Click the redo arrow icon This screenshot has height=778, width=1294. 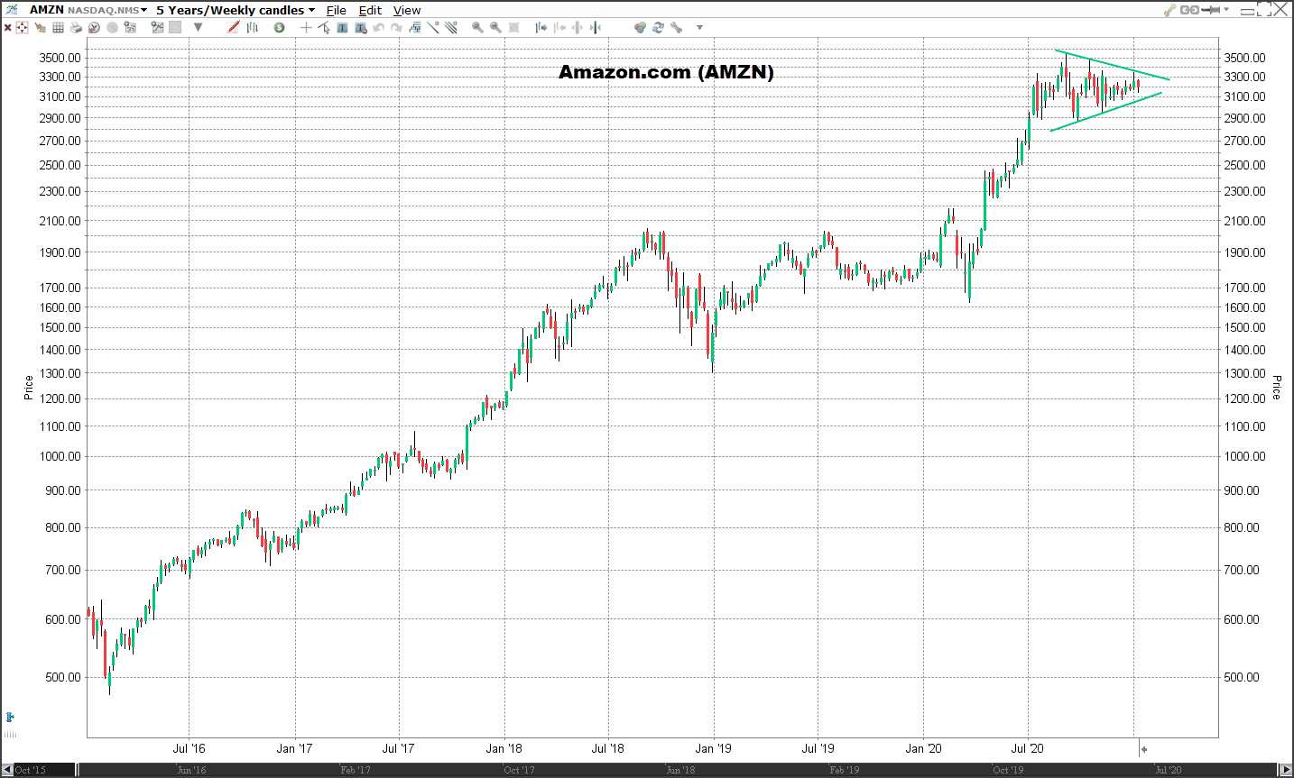pos(396,28)
